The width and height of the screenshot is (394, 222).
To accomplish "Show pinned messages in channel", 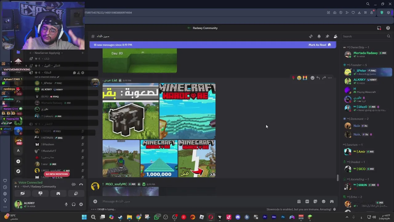I will (x=327, y=36).
